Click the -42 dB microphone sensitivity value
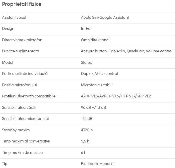Screen dimensions: 175x168 coord(87,119)
